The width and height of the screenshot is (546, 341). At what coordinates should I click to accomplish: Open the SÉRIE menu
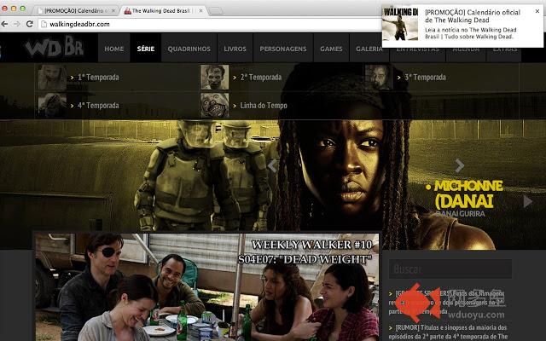pos(146,49)
